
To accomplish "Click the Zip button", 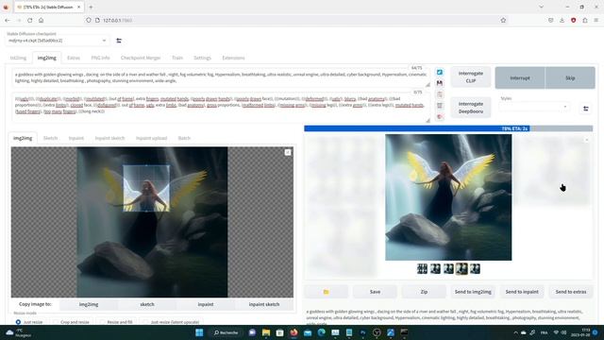I will coord(424,292).
